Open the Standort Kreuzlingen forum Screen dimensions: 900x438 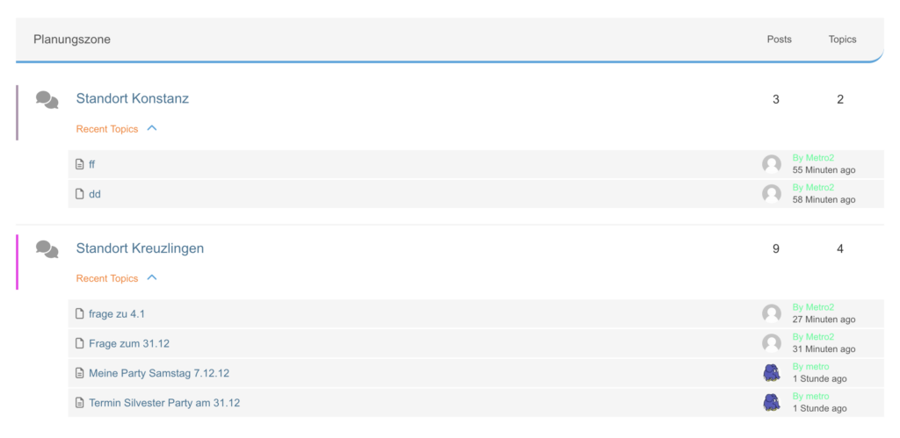pos(140,248)
